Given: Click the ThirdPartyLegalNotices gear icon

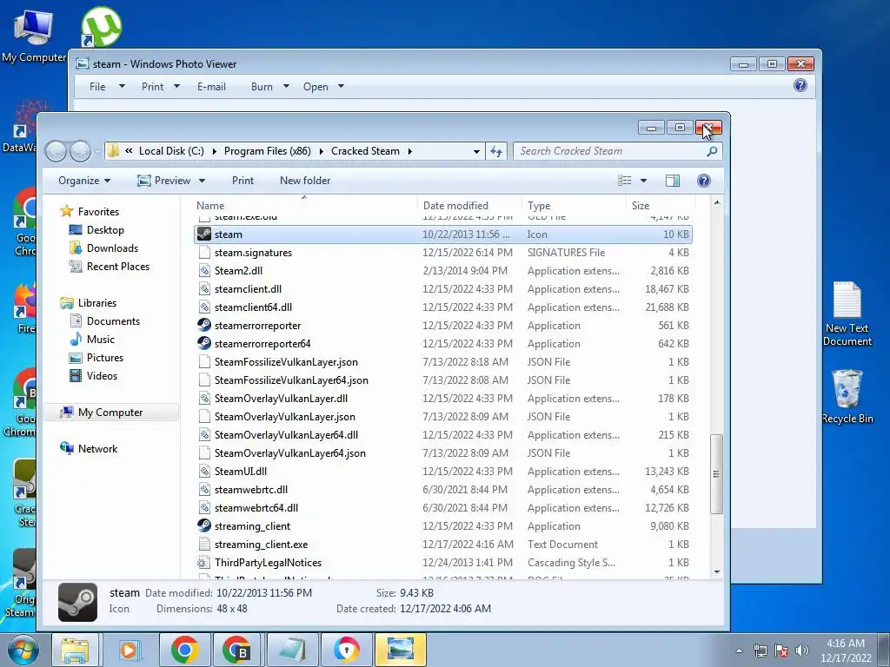Looking at the screenshot, I should tap(203, 563).
